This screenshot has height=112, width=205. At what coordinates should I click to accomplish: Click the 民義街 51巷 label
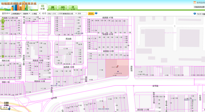pyautogui.click(x=40, y=81)
